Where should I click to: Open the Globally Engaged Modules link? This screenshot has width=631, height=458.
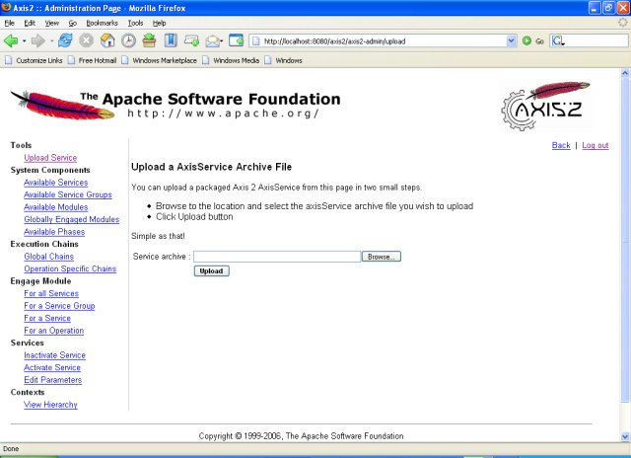click(72, 219)
